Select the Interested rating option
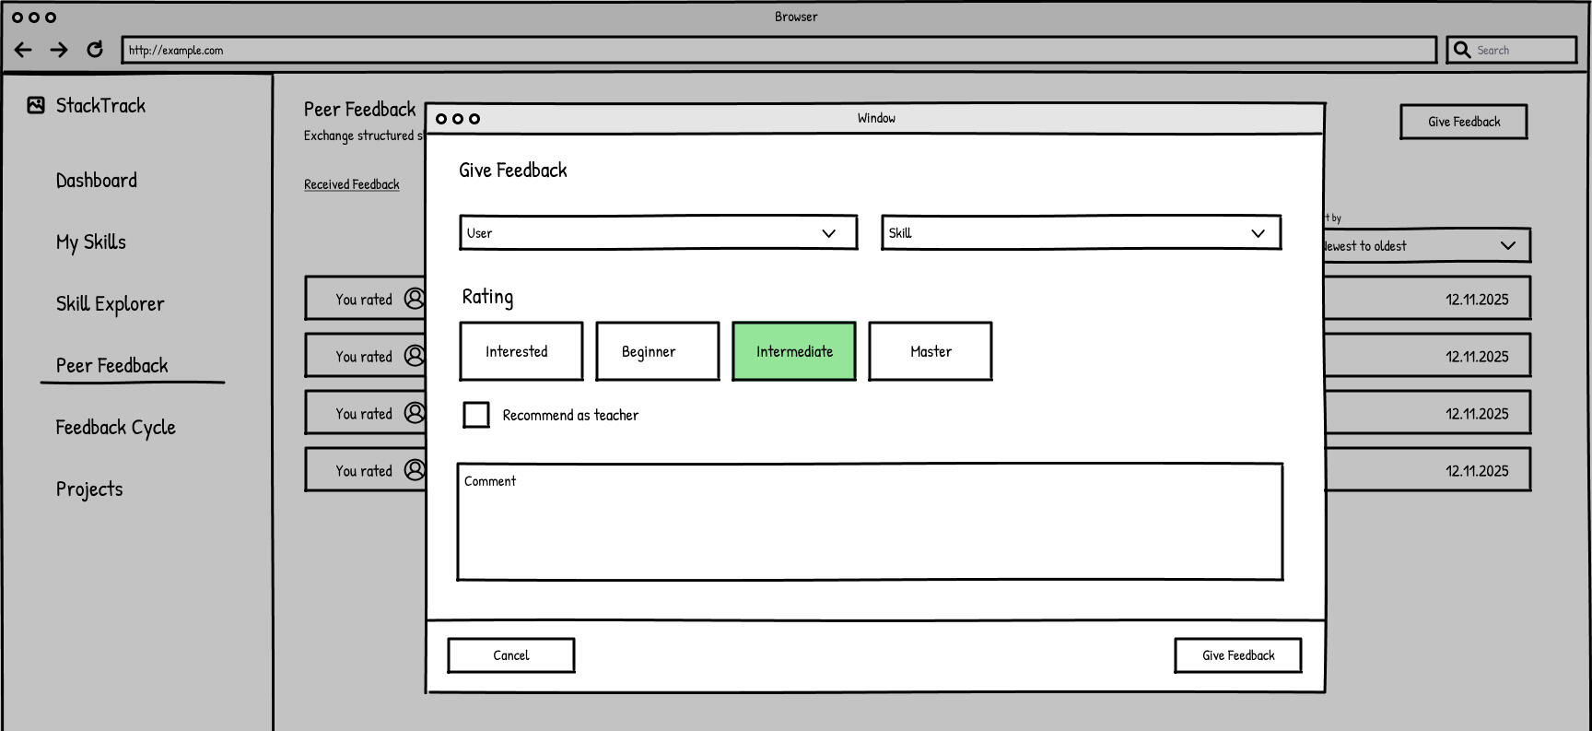 click(x=521, y=351)
